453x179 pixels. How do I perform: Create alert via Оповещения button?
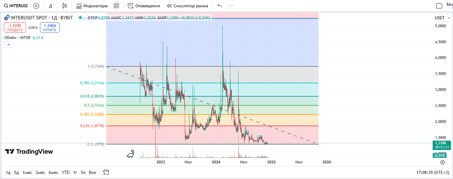pyautogui.click(x=144, y=6)
